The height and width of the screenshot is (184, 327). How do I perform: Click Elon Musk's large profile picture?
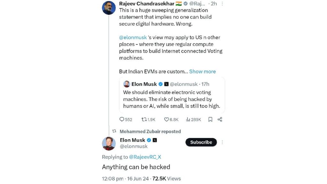pyautogui.click(x=109, y=143)
